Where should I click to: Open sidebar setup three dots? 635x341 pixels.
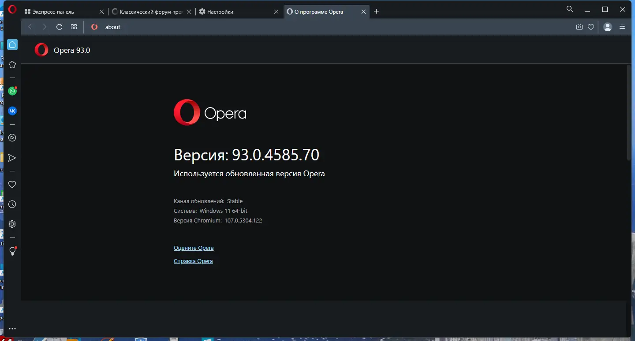(x=12, y=329)
